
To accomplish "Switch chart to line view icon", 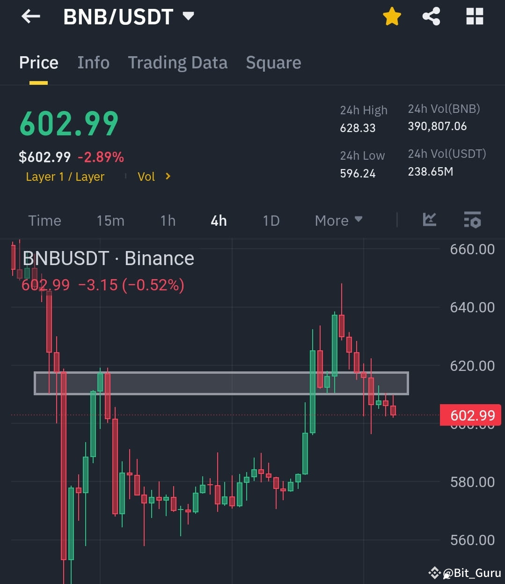I will [x=429, y=220].
